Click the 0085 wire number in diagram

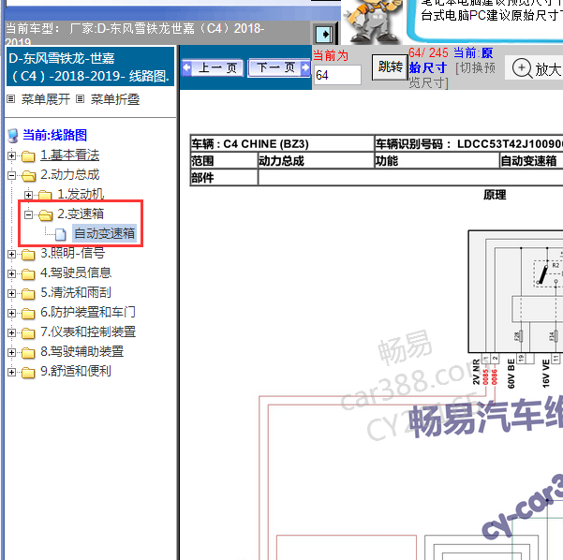coord(485,376)
